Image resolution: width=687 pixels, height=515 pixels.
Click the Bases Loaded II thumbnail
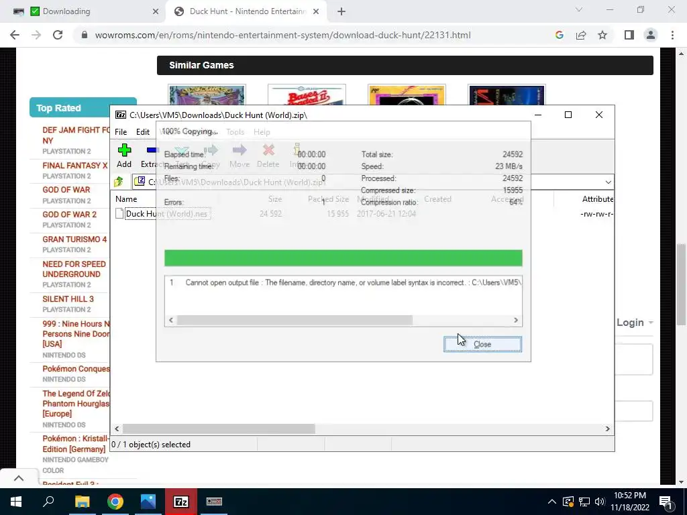click(307, 95)
